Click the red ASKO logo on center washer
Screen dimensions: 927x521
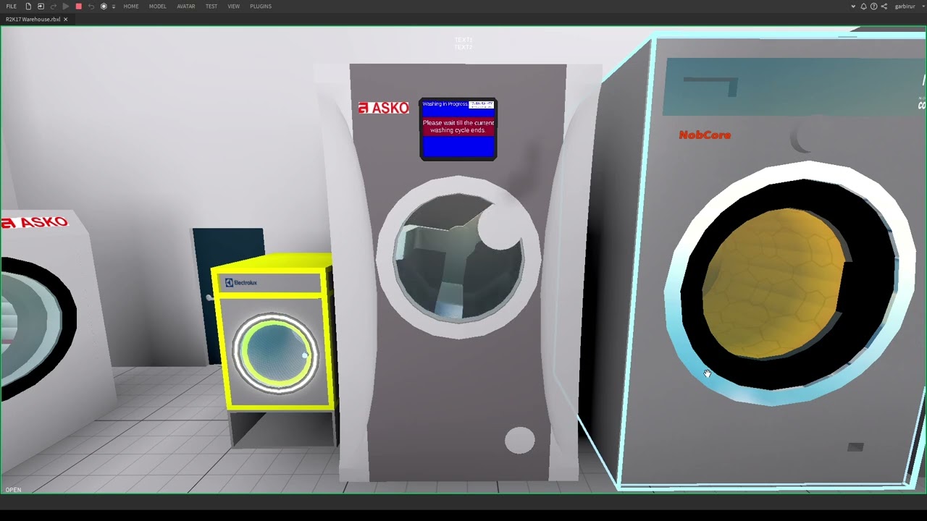tap(383, 108)
